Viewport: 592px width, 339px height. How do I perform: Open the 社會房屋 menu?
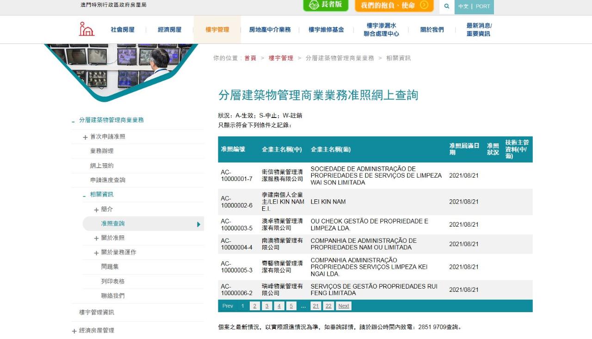pos(123,30)
